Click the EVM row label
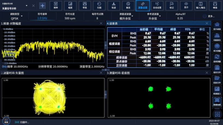 tap(114, 36)
